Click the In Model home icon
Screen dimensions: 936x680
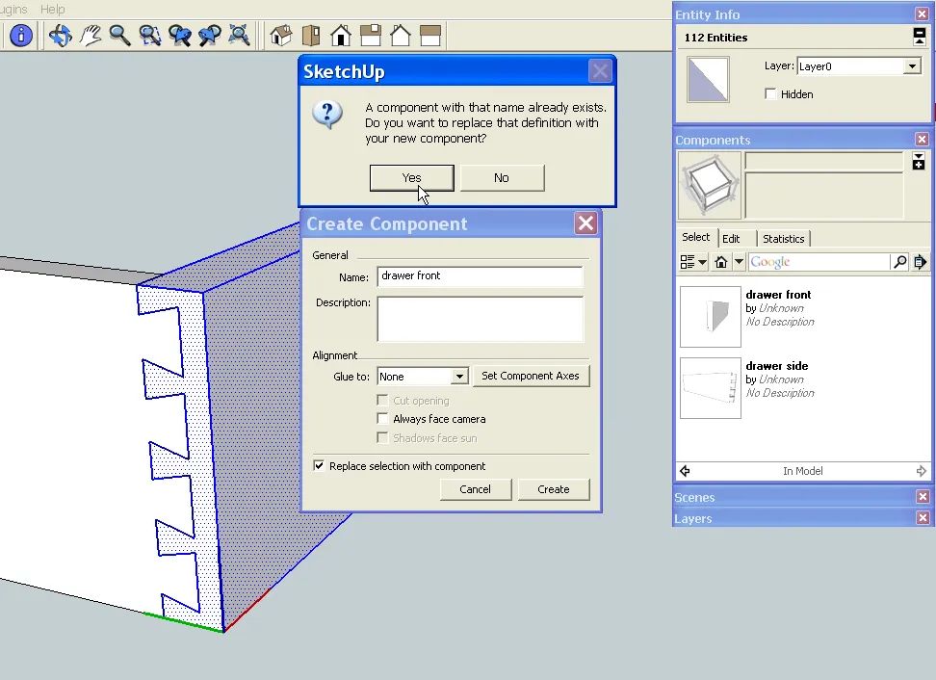(x=721, y=261)
